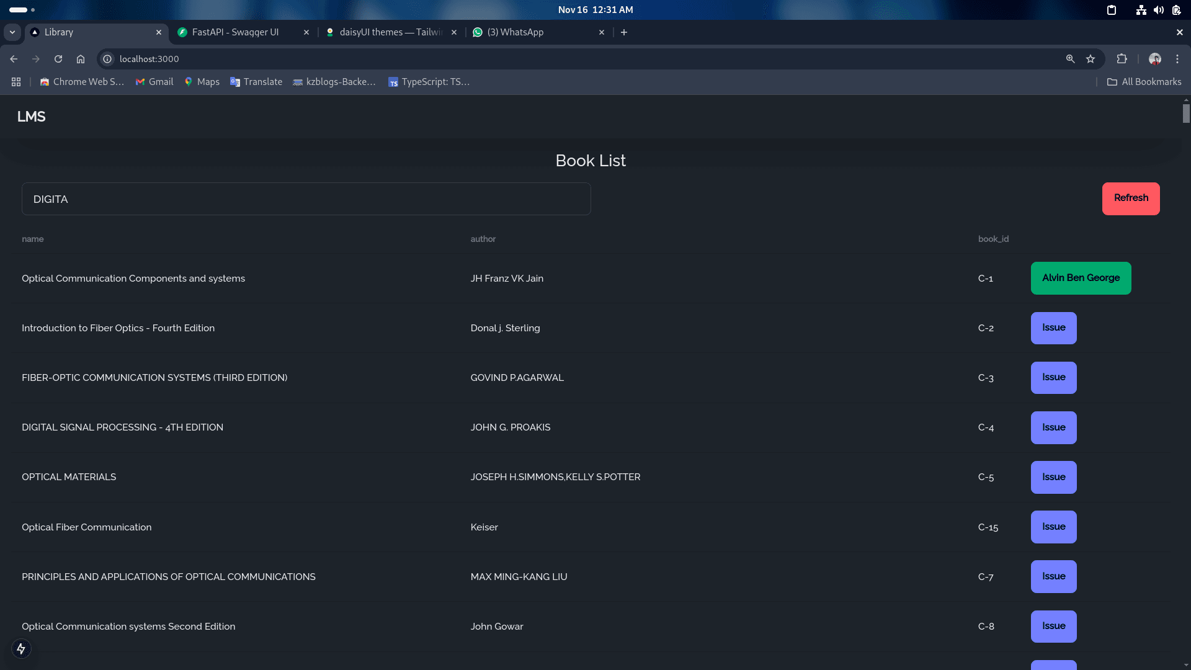
Task: Click Issue button for PRINCIPLES AND APPLICATIONS
Action: [1053, 576]
